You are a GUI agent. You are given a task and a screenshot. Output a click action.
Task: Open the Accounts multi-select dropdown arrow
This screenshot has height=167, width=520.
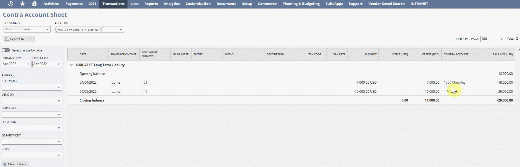pos(121,29)
